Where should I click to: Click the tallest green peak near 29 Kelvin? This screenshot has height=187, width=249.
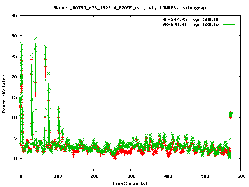click(x=35, y=39)
